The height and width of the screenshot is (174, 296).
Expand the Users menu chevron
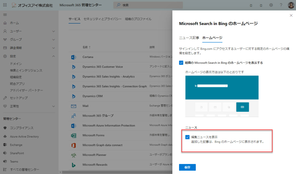point(54,31)
